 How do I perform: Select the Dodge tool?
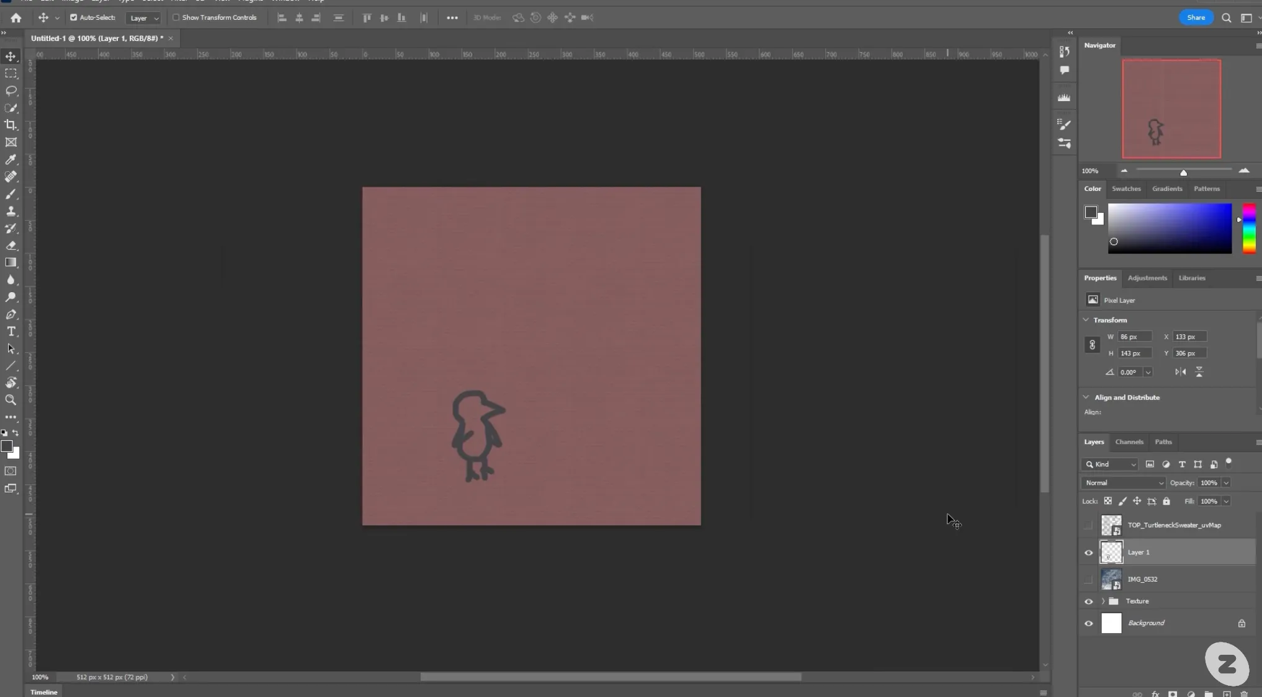click(x=11, y=297)
